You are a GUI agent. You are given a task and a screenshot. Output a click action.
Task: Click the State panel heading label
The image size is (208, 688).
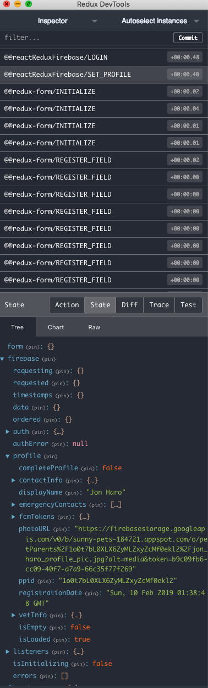pyautogui.click(x=14, y=304)
